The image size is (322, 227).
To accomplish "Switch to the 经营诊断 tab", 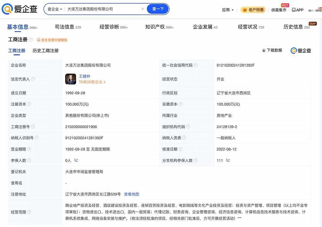I will 114,27.
